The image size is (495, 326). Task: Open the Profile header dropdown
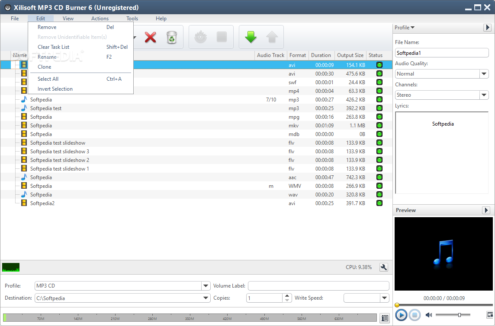click(405, 27)
